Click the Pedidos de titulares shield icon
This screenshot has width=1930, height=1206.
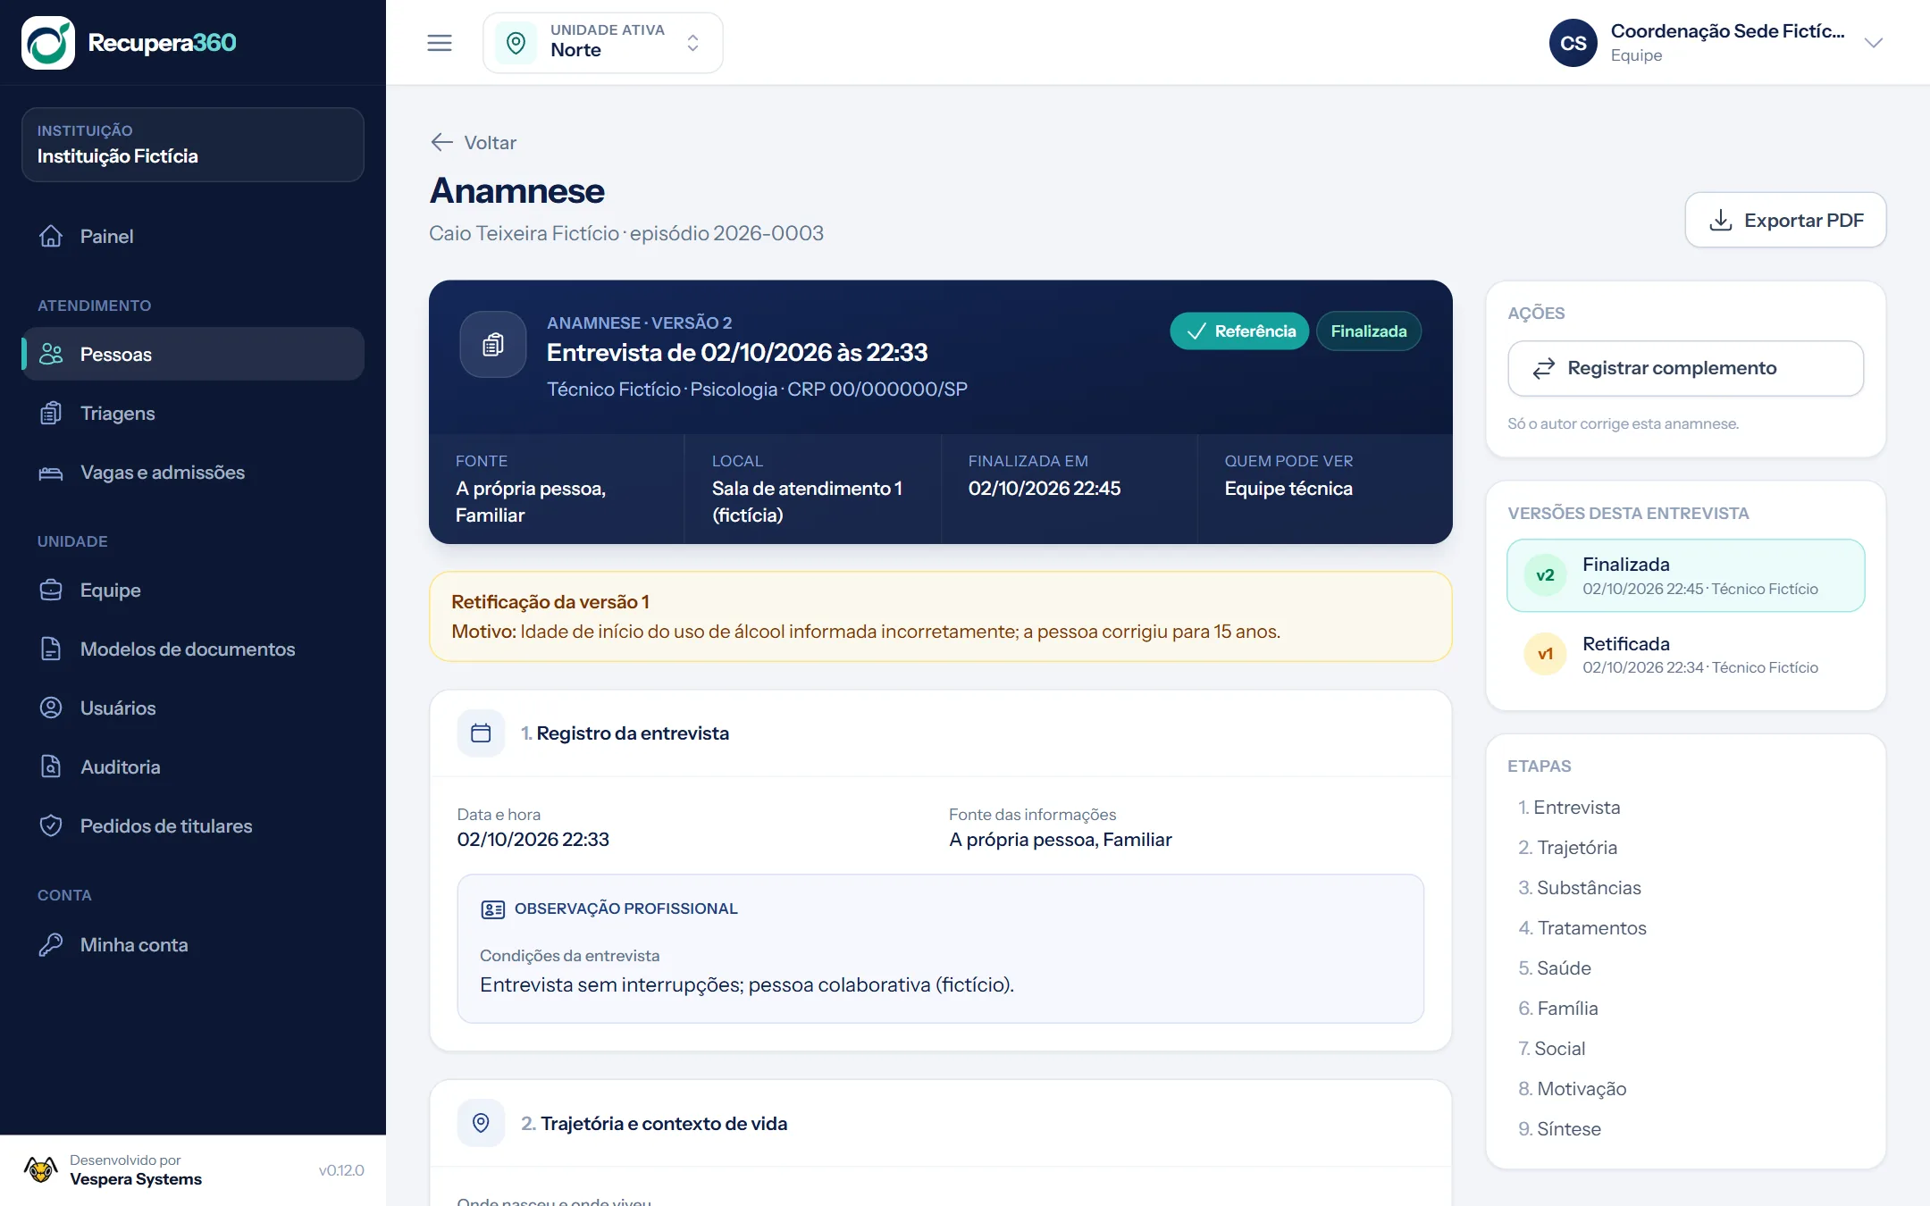[x=51, y=825]
